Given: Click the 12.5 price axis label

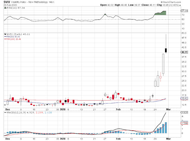Looking at the screenshot, I should [x=184, y=105].
